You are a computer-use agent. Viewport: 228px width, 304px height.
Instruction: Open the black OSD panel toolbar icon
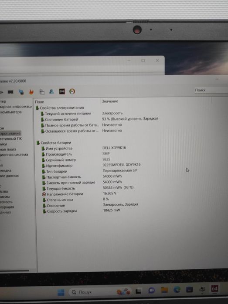(x=62, y=91)
